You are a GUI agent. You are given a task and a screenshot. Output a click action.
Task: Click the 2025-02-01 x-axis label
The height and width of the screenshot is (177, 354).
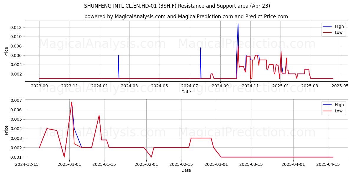tap(147, 164)
